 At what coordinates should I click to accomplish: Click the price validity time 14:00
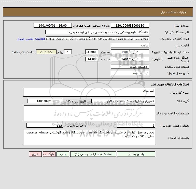click(91, 59)
